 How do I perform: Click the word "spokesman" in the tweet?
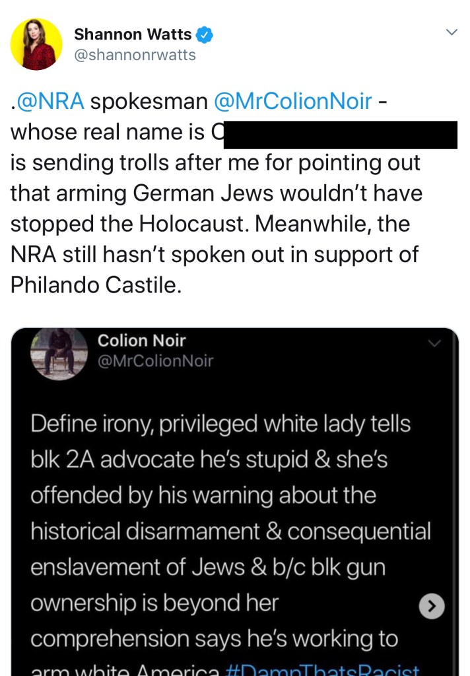[149, 102]
